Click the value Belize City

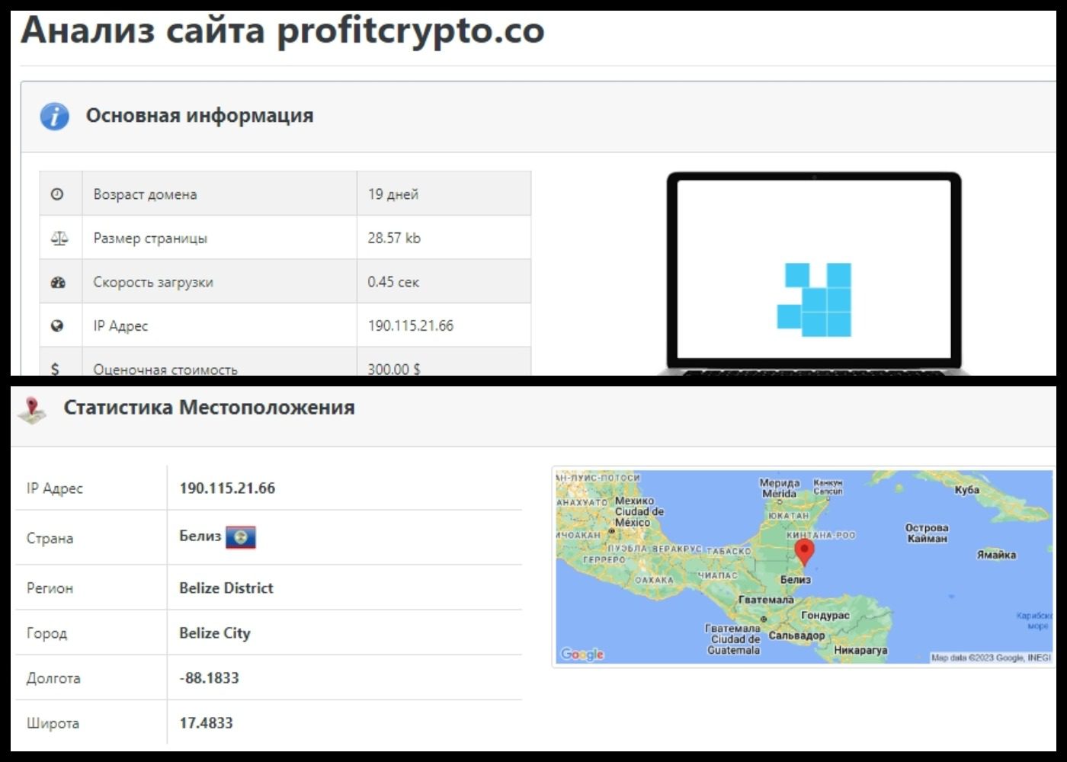coord(215,633)
